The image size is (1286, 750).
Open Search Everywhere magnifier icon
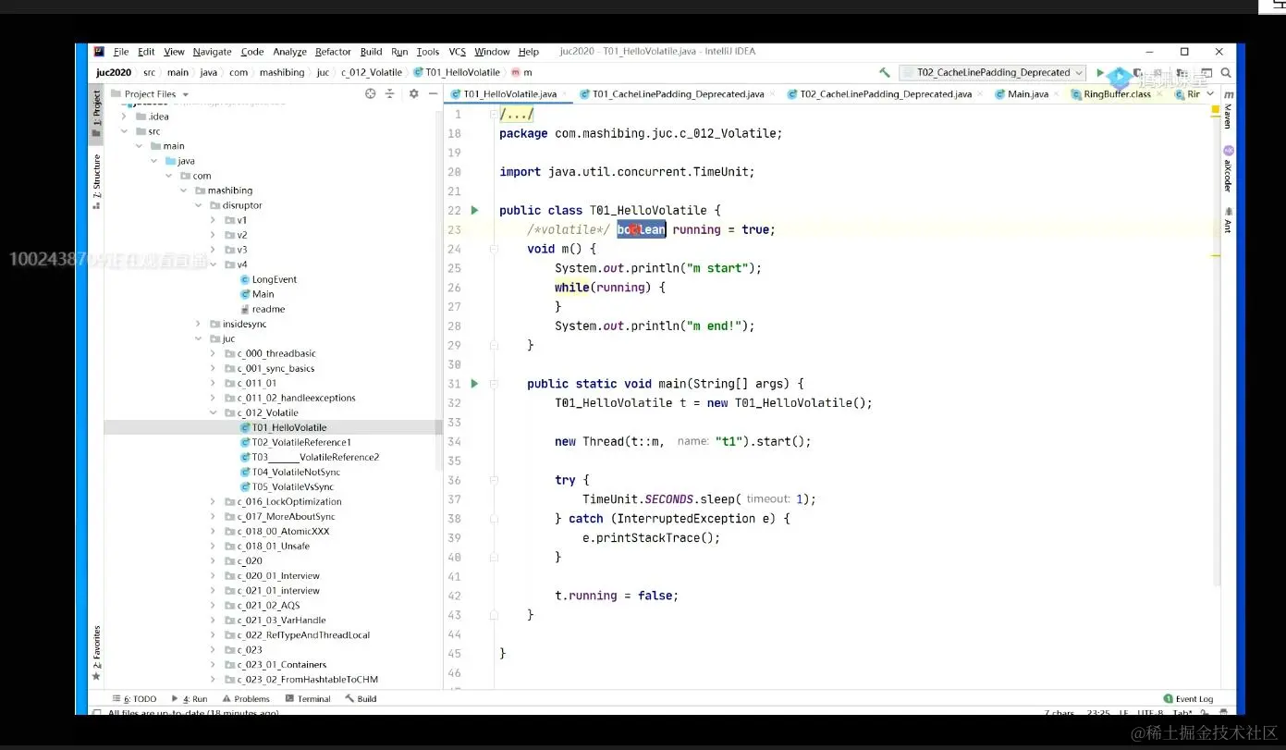(1226, 72)
